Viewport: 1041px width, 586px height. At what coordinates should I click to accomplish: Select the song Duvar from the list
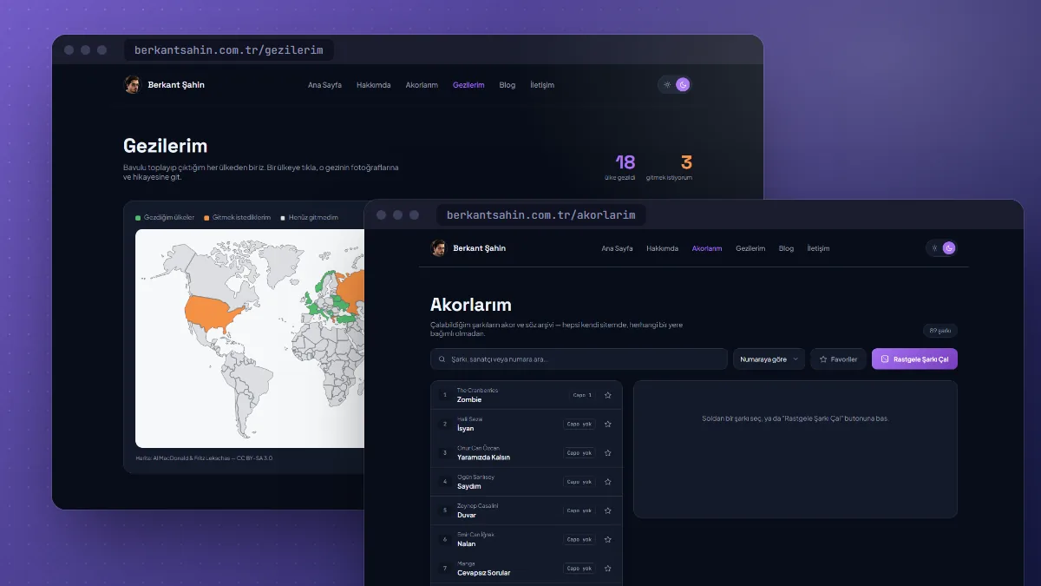(x=527, y=510)
